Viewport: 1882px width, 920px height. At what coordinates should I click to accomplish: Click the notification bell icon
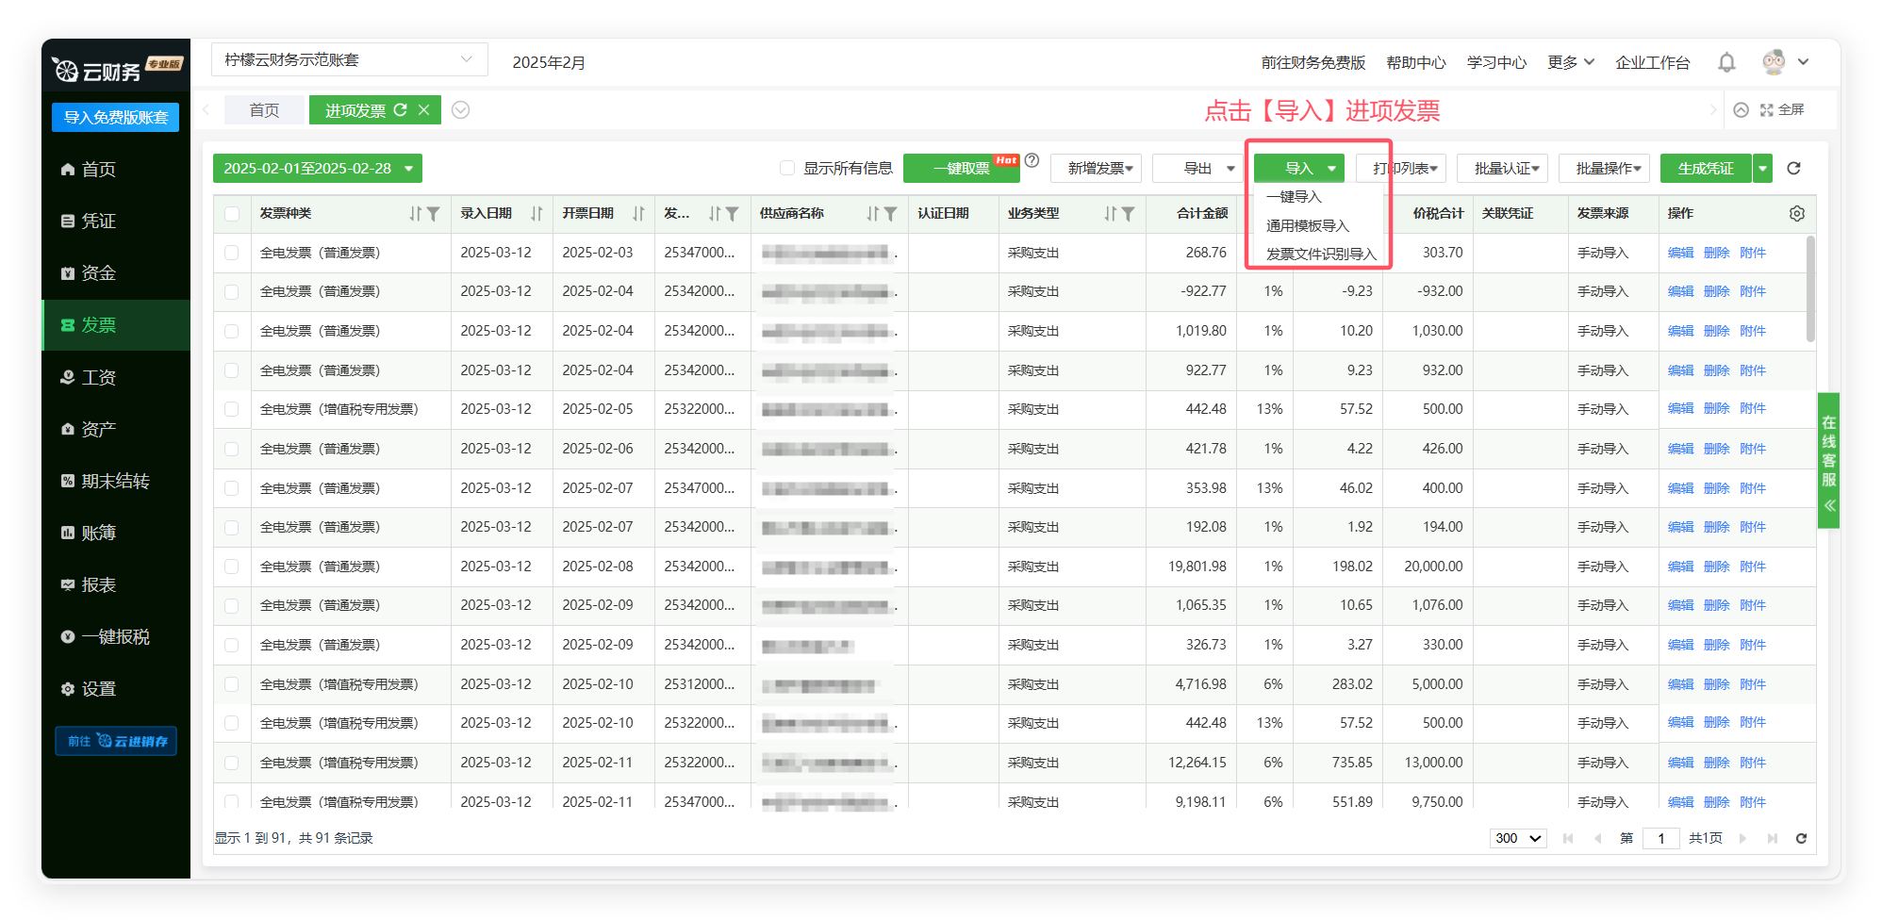[1726, 62]
